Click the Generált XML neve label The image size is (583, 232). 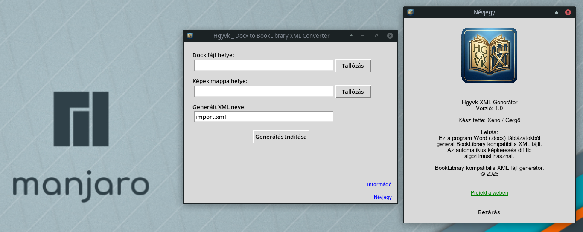pos(219,107)
